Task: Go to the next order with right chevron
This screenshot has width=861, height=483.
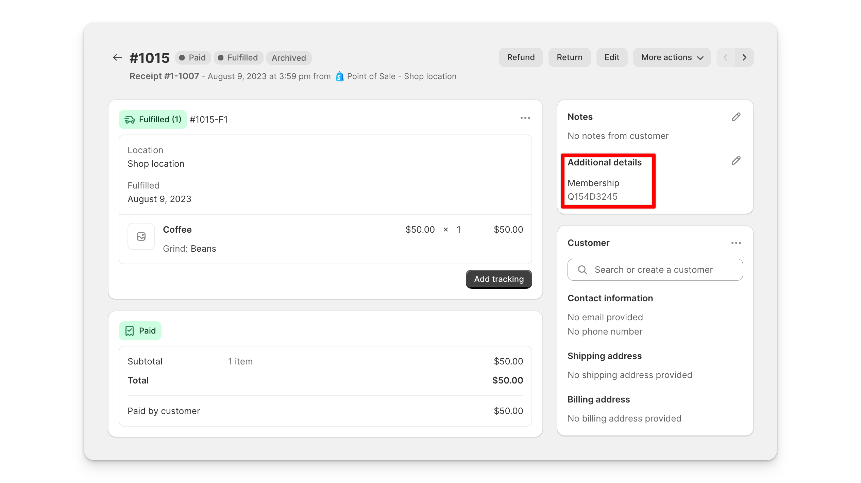Action: 744,57
